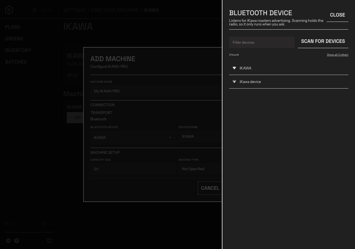Focus the Filter devices field
Viewport: 355px width, 249px height.
click(x=262, y=42)
